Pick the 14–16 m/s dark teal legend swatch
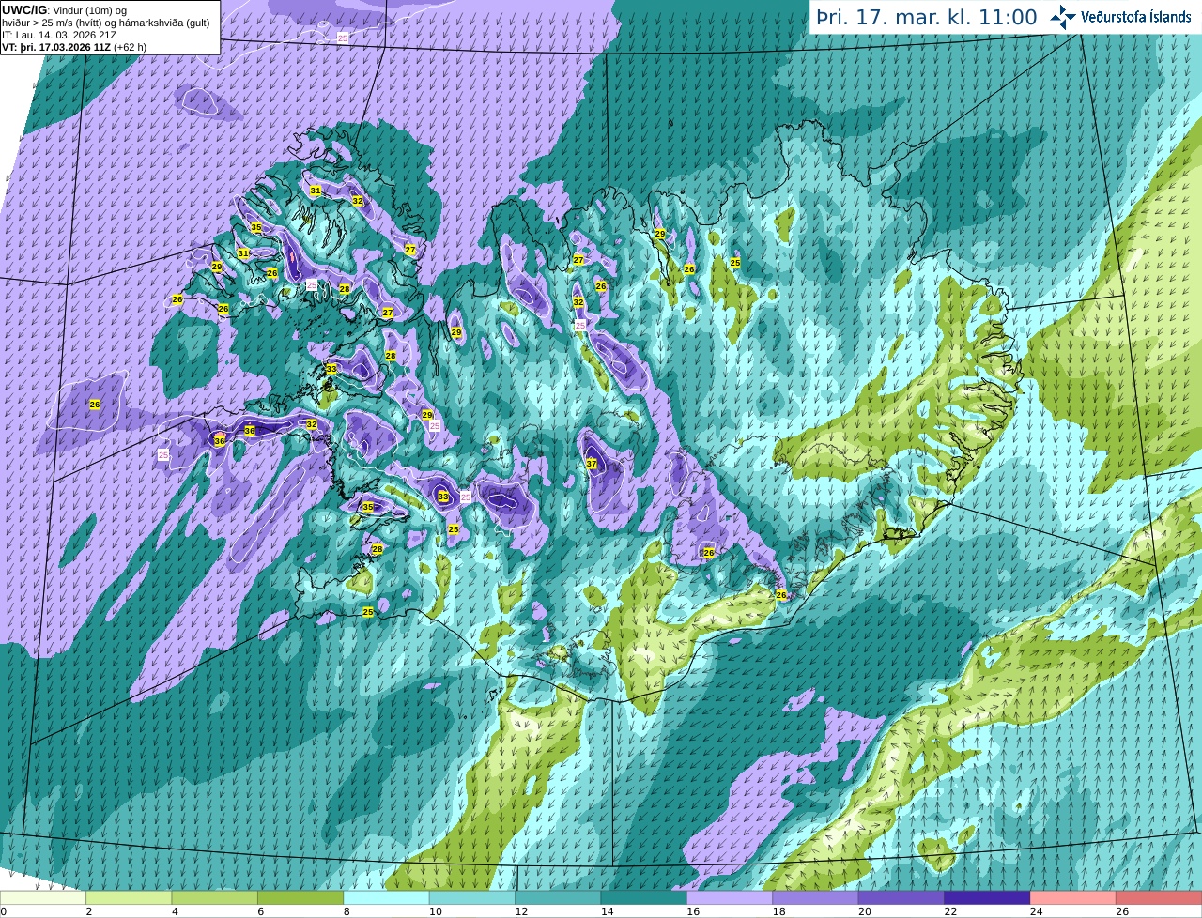This screenshot has height=918, width=1202. 644,898
